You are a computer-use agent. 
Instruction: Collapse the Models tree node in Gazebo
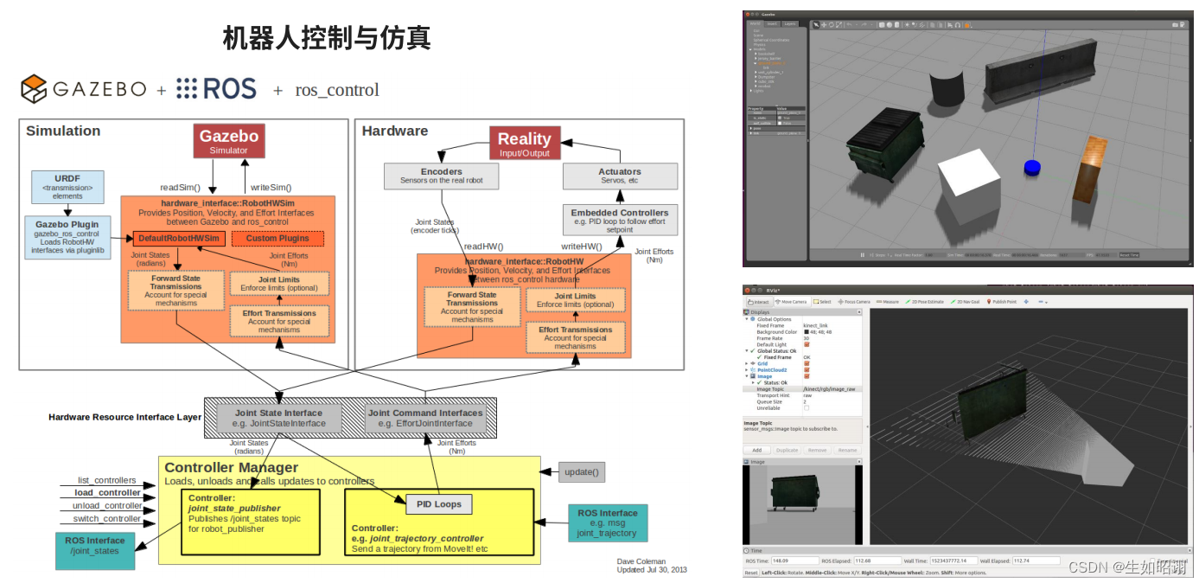(750, 49)
